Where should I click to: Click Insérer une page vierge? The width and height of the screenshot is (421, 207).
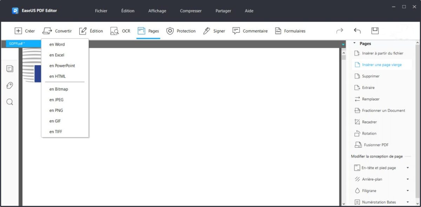[x=382, y=65]
